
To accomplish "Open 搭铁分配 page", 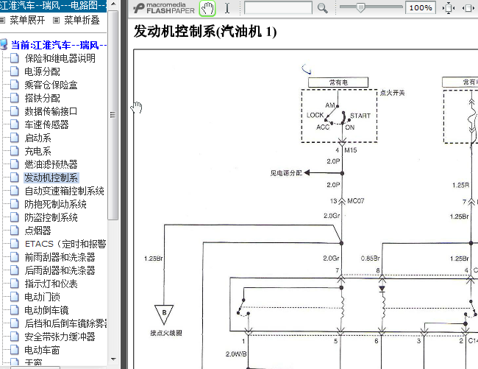I will pos(43,98).
